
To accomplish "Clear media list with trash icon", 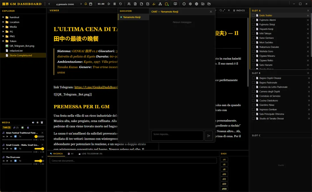I will 42,122.
